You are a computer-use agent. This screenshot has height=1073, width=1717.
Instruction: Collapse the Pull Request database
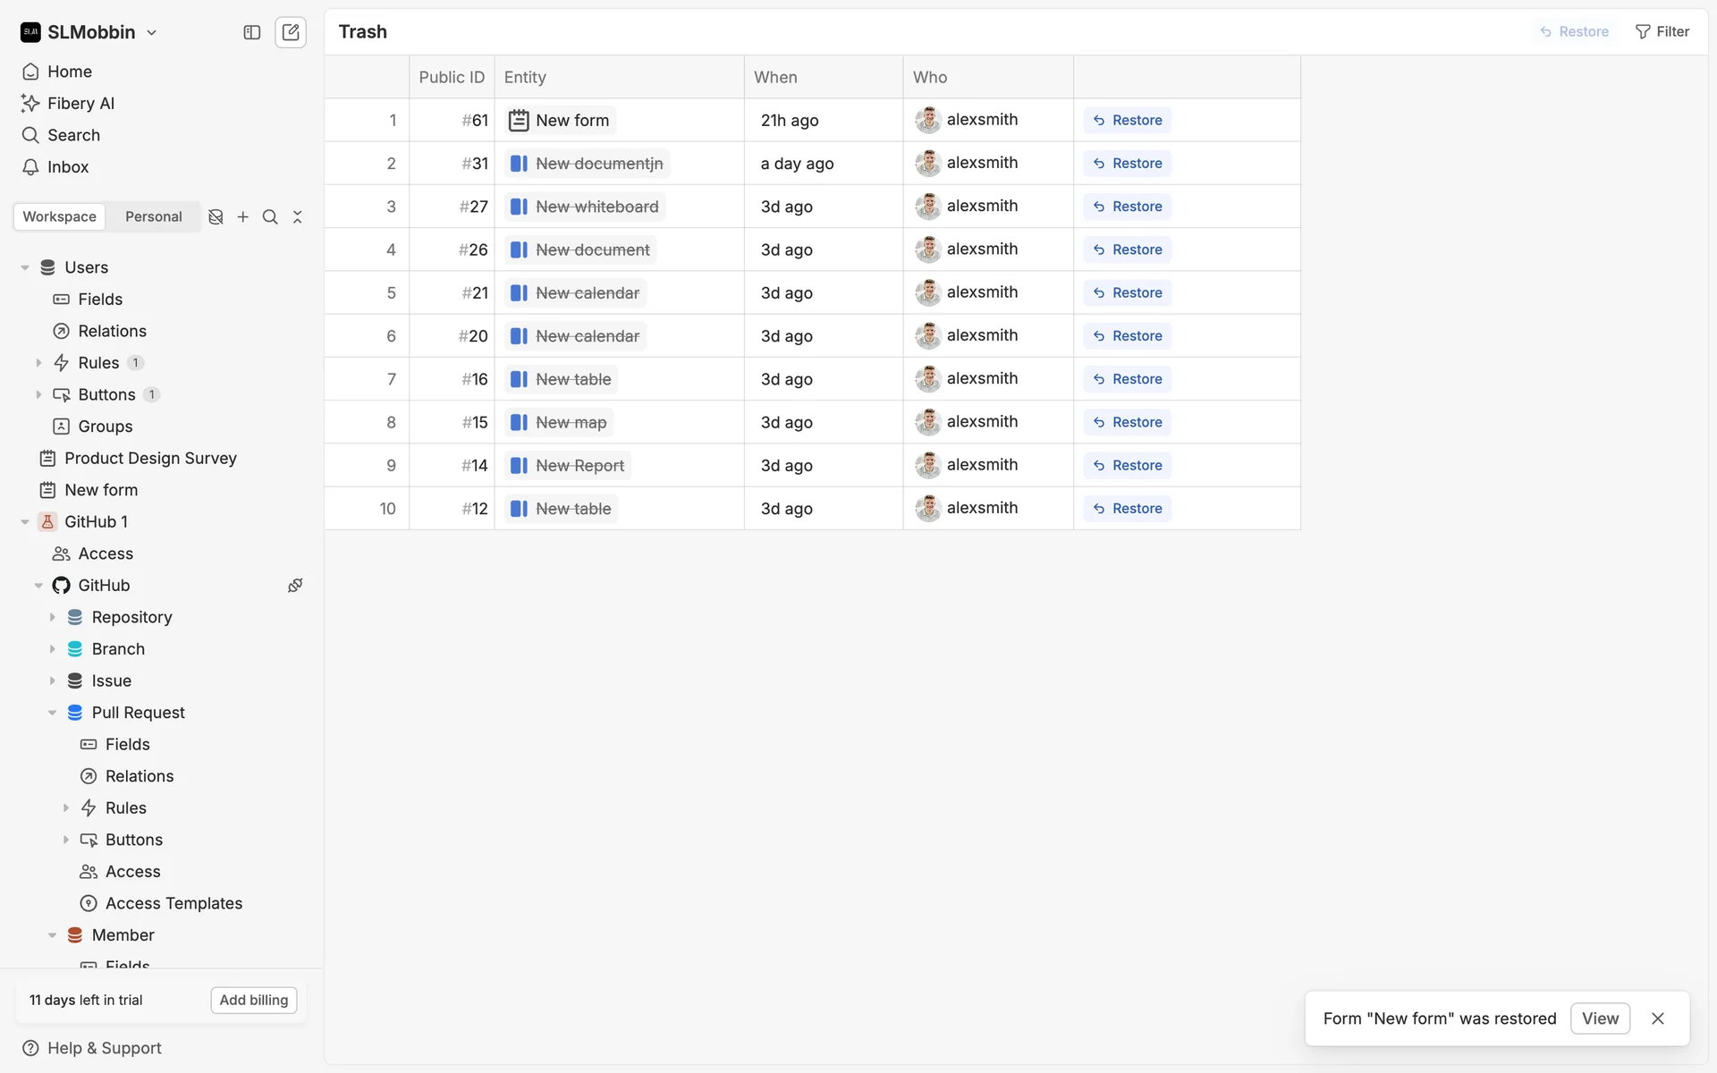tap(52, 713)
